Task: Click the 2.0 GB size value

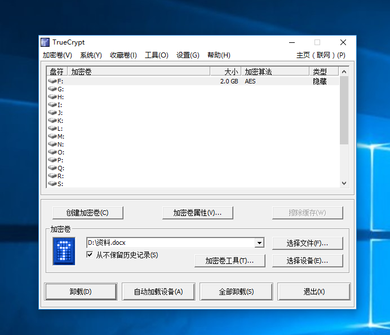Action: [x=229, y=81]
